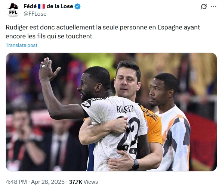Click the tweet text about Rudiger

tap(103, 32)
